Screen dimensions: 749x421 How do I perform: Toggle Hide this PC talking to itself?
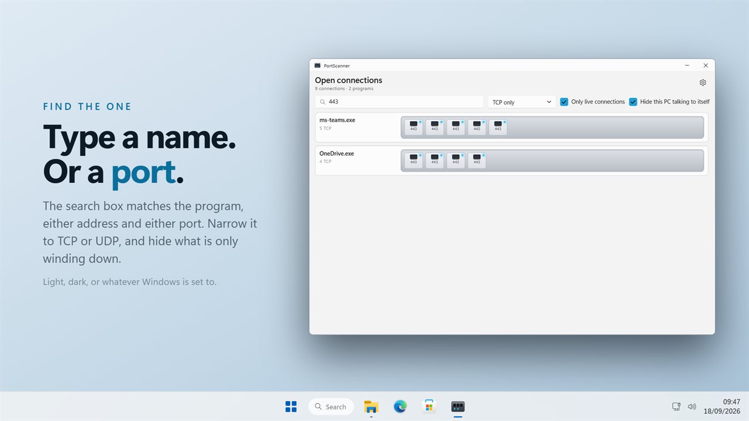[x=633, y=102]
